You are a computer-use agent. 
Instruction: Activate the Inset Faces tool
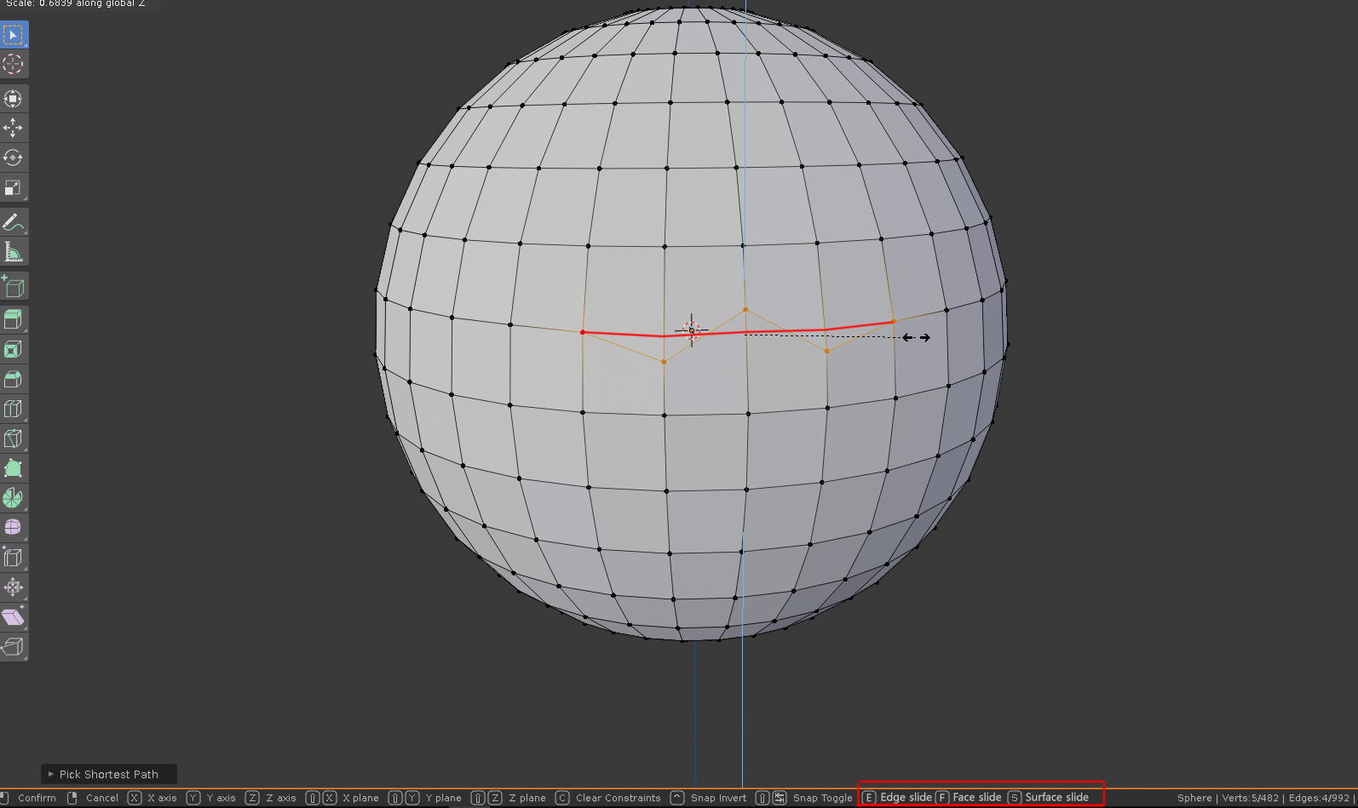(x=14, y=350)
